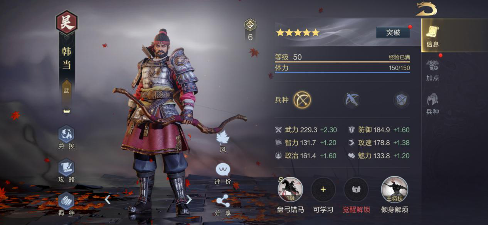The width and height of the screenshot is (488, 225).
Task: Select the crossbow troop type icon
Action: 352,100
